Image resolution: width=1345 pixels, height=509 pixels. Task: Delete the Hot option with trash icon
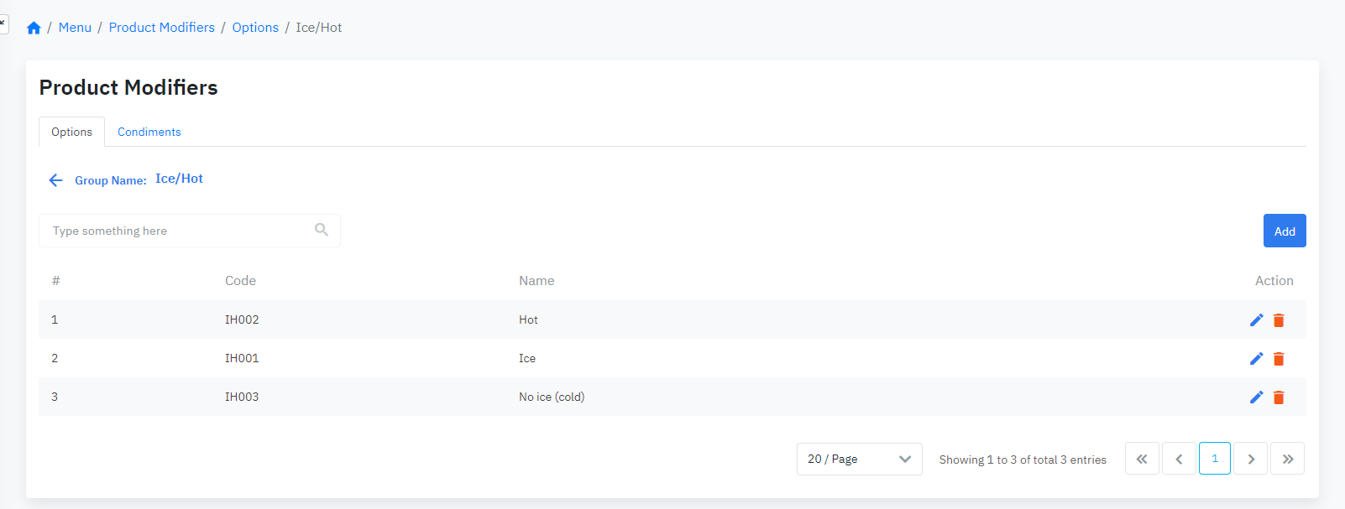click(x=1279, y=320)
